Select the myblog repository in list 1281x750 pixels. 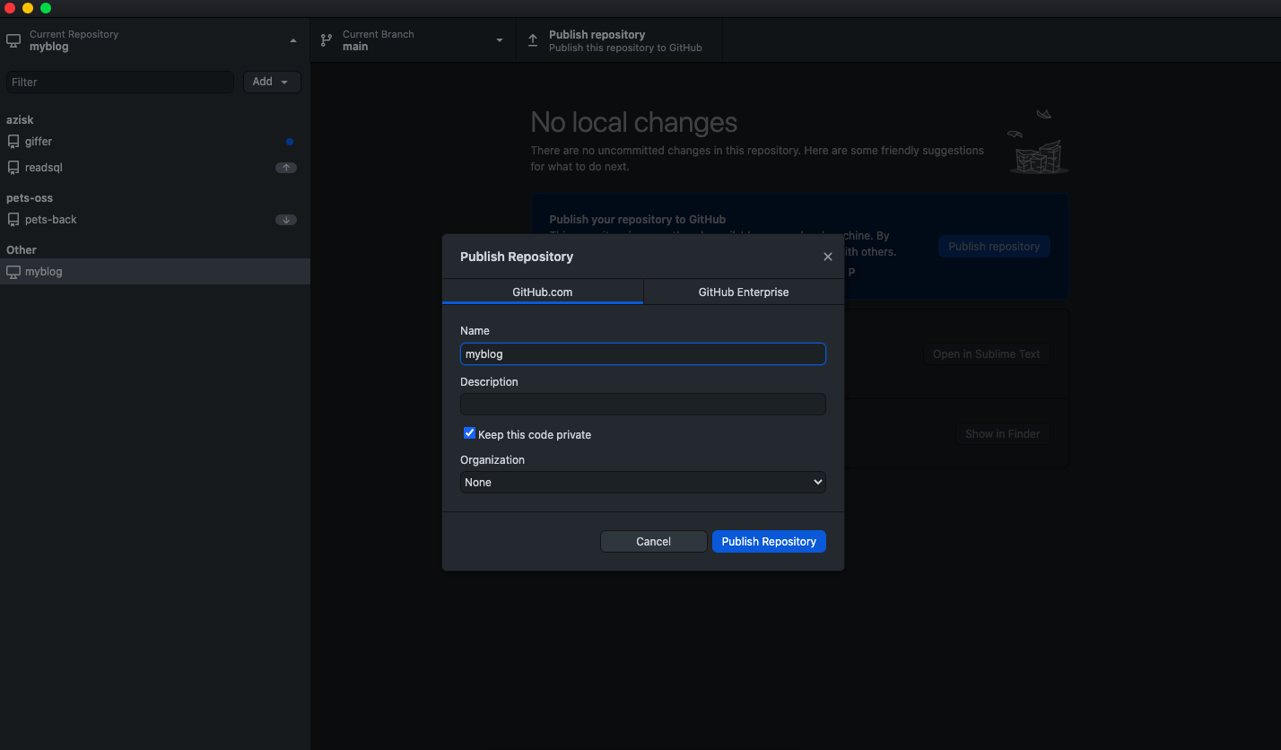[x=155, y=272]
